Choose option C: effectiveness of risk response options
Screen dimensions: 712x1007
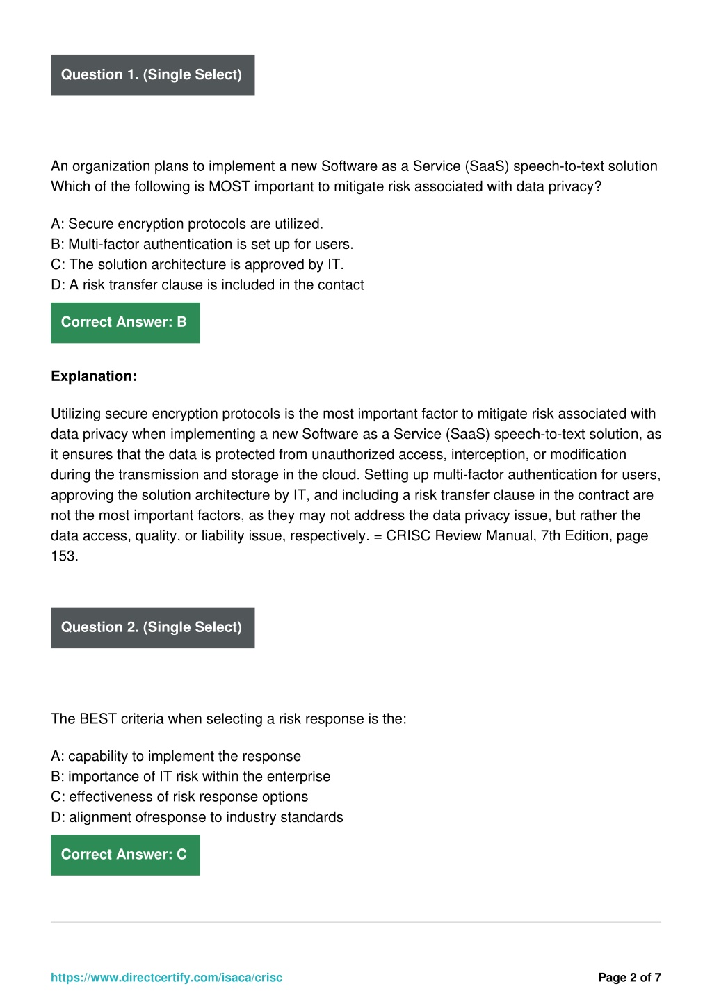179,796
